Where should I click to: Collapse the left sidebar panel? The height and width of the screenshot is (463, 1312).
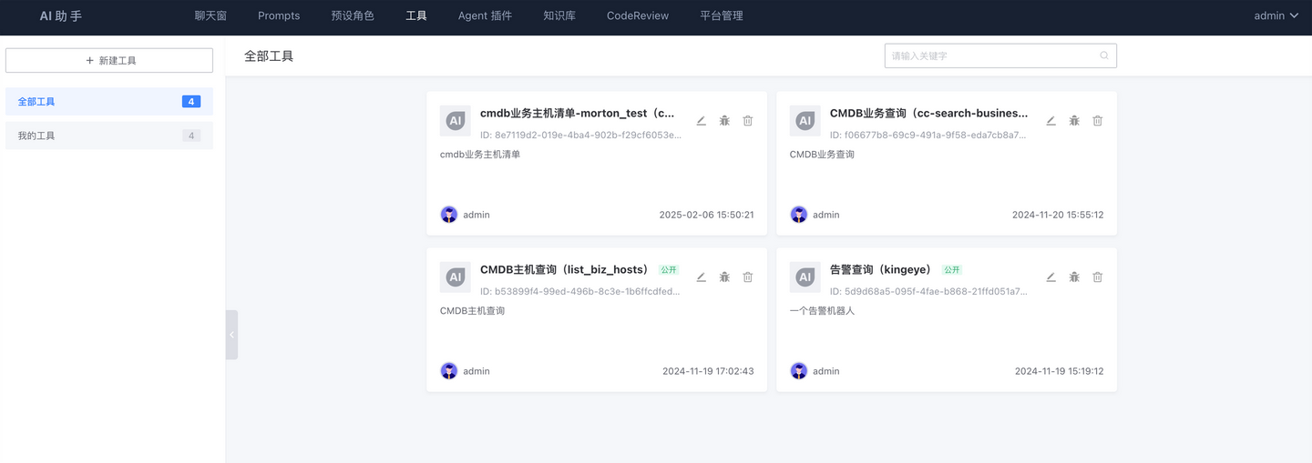coord(231,335)
